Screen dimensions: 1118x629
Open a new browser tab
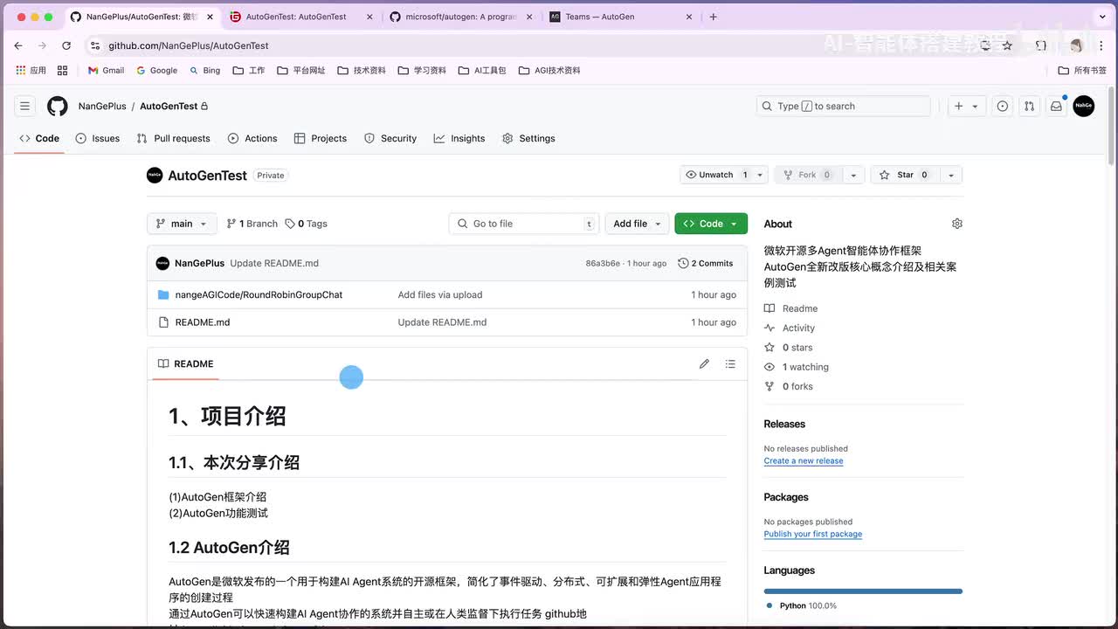[x=714, y=17]
